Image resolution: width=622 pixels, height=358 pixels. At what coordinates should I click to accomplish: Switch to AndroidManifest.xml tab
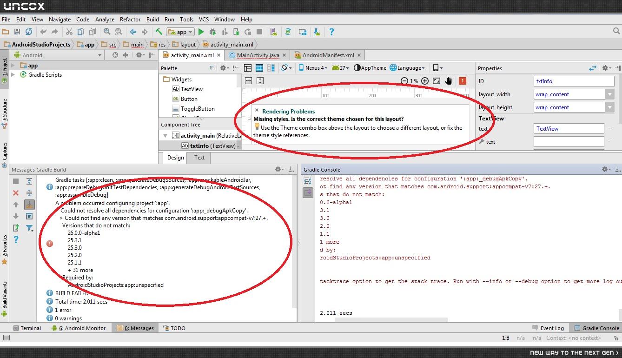pyautogui.click(x=328, y=55)
